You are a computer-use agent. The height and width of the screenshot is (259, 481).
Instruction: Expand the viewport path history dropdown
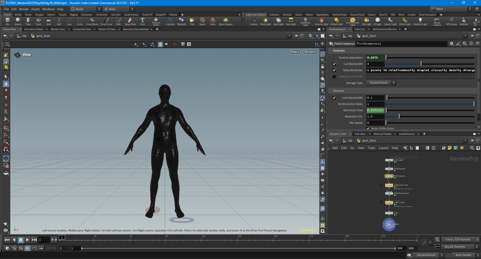[x=290, y=36]
